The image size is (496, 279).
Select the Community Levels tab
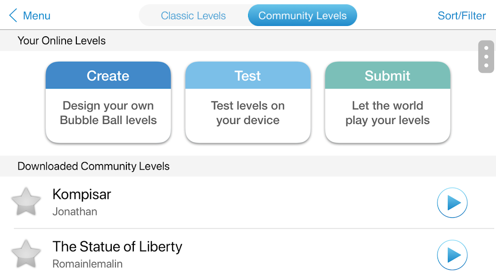click(302, 16)
